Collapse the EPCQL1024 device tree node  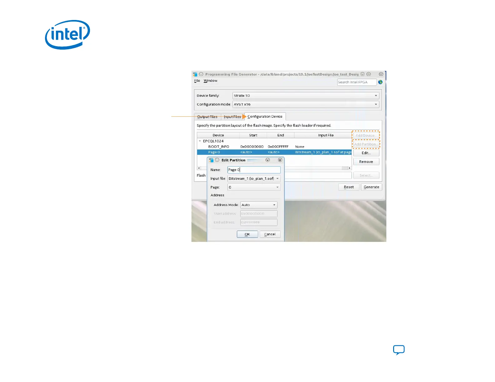click(x=200, y=141)
